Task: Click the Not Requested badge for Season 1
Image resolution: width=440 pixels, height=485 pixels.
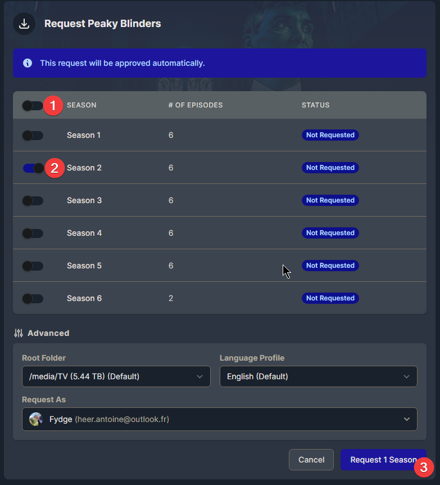Action: [x=330, y=135]
